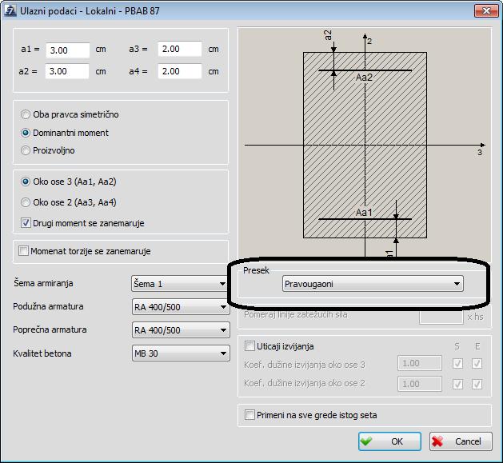503x463 pixels.
Task: Toggle S checkbox for buckling about ose 2
Action: pyautogui.click(x=457, y=384)
